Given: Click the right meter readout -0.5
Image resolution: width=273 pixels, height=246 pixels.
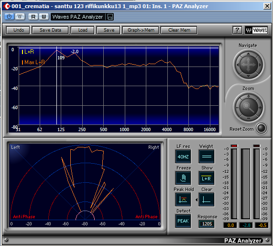Looking at the screenshot, I should [x=262, y=225].
